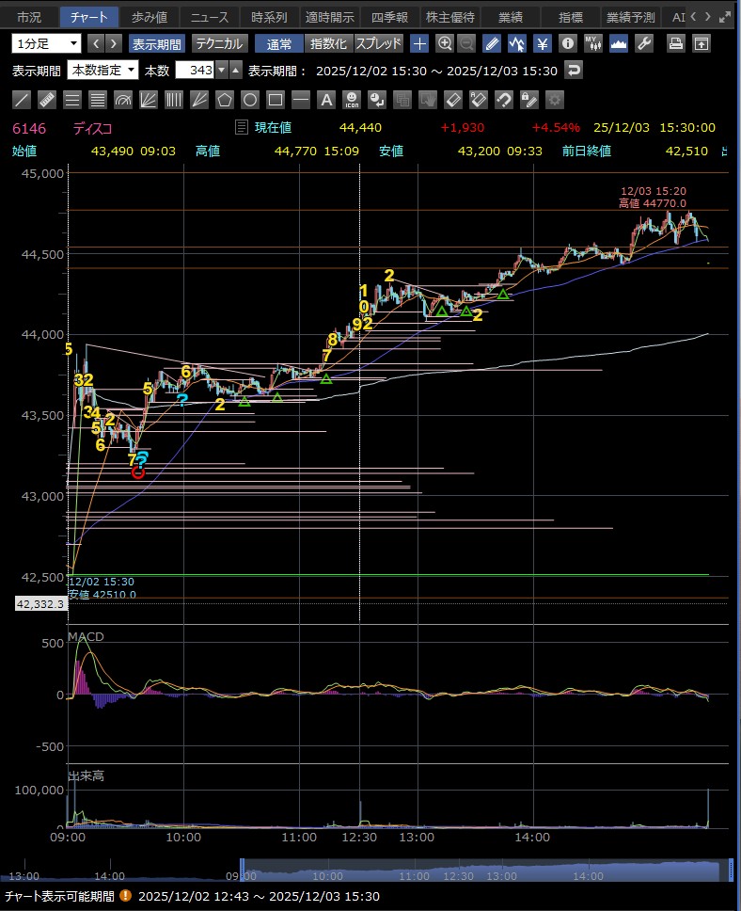Click the info 'i' icon
The image size is (741, 911).
tap(567, 43)
